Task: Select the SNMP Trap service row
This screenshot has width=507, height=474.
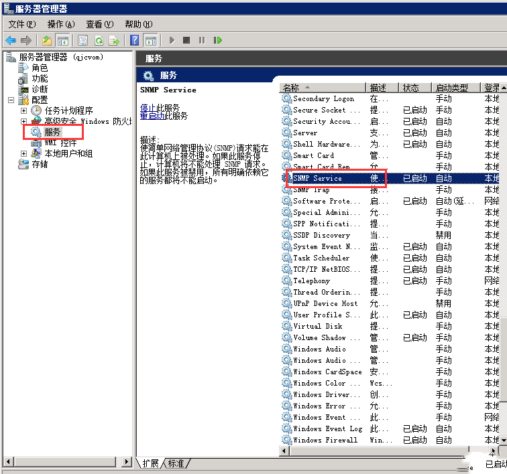Action: [x=390, y=189]
